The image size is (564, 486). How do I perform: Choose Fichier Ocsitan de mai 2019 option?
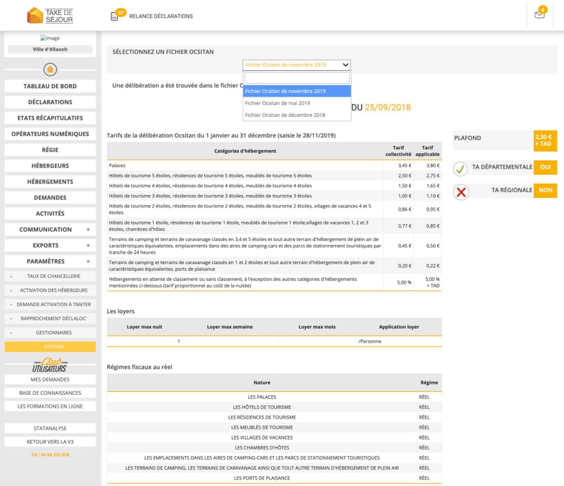coord(297,103)
